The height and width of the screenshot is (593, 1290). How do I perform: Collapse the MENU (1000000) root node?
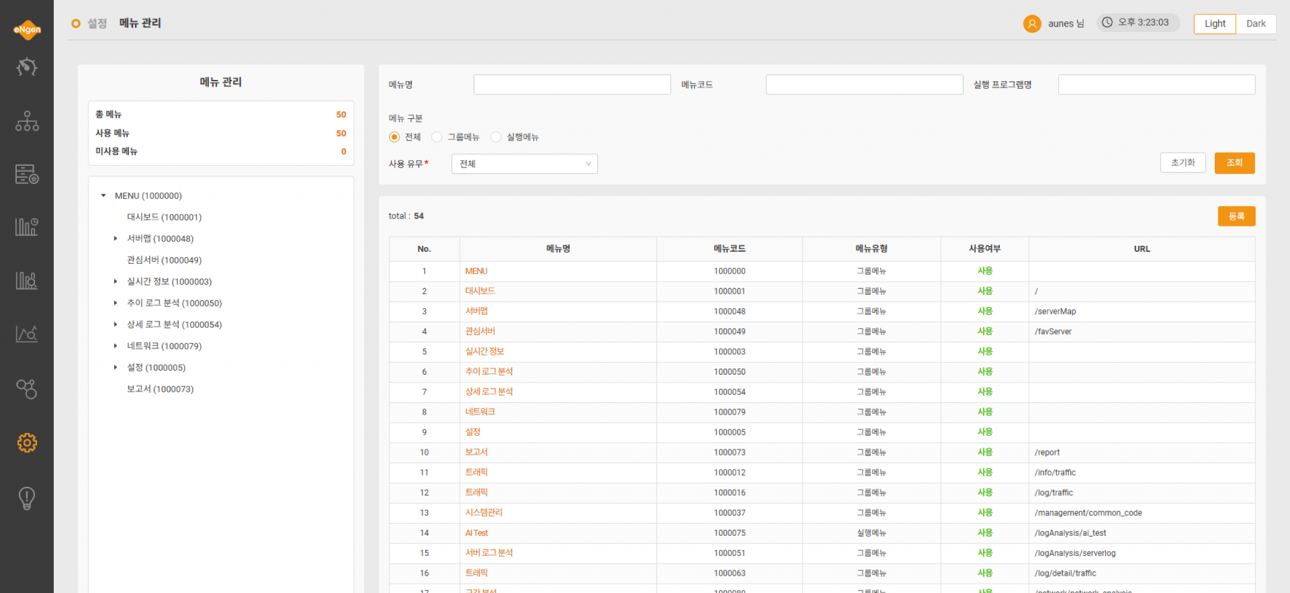(103, 195)
